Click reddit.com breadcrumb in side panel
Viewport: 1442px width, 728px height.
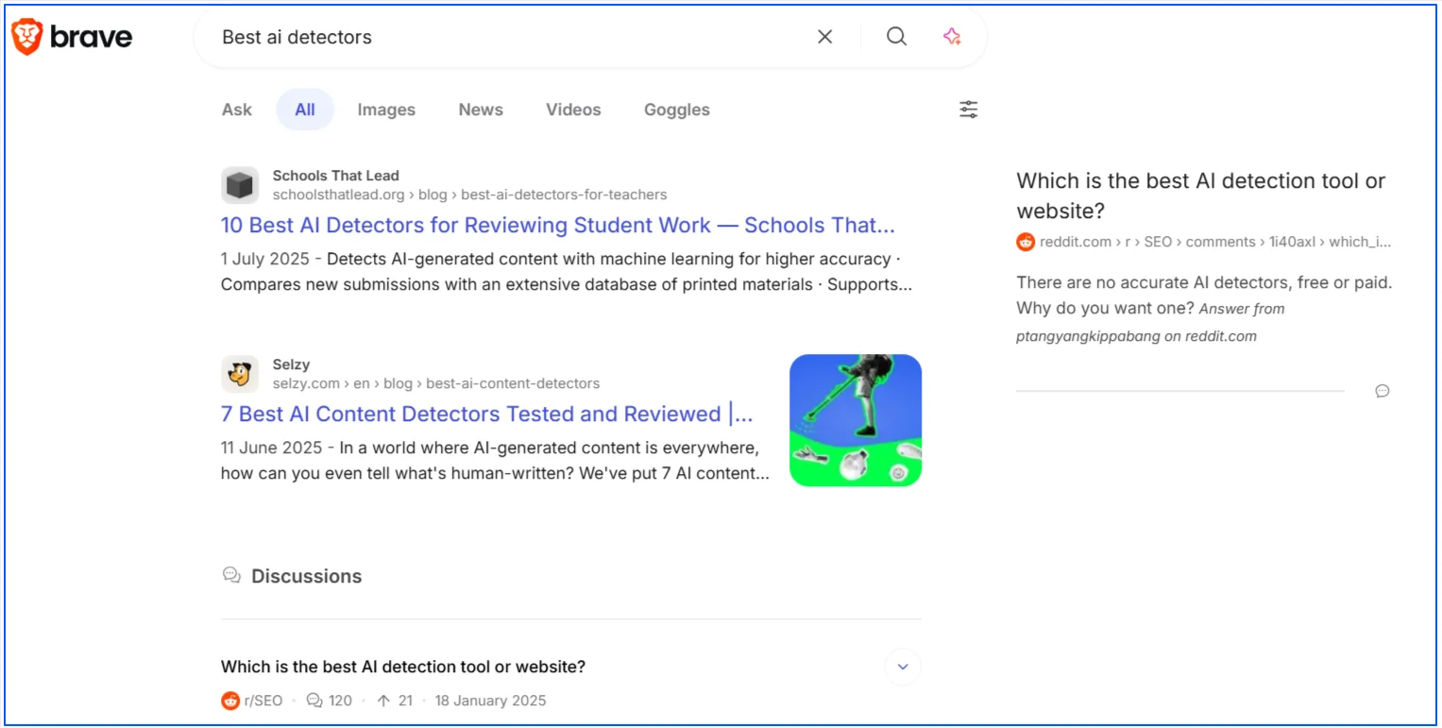point(1215,242)
